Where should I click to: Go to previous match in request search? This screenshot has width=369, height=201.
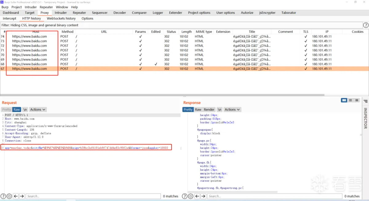point(16,196)
